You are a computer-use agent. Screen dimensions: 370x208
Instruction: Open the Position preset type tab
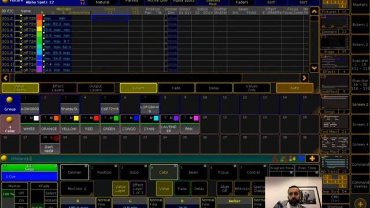104,172
